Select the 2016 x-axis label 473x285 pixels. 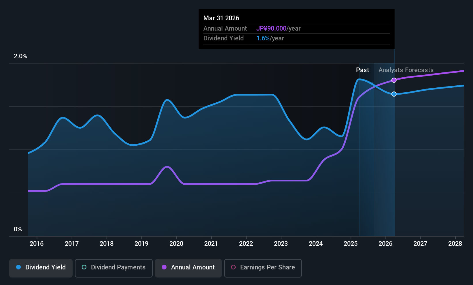tap(37, 243)
